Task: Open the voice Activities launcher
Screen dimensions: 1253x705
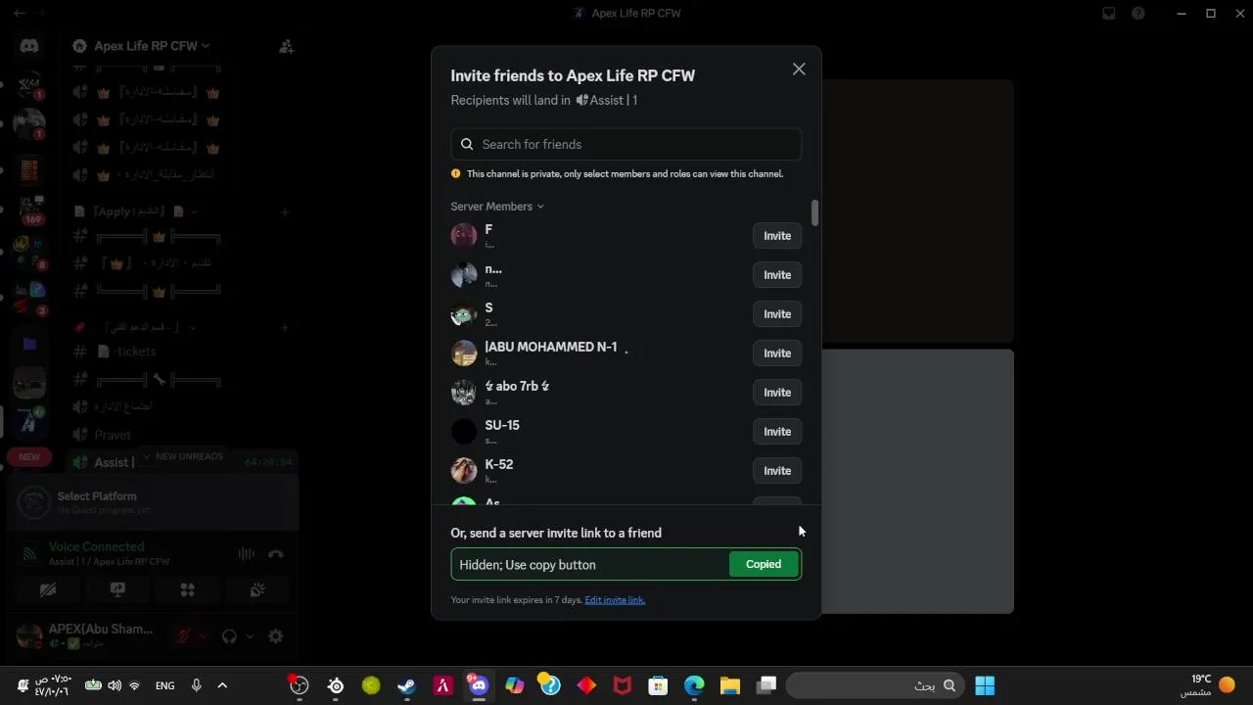Action: pyautogui.click(x=187, y=589)
